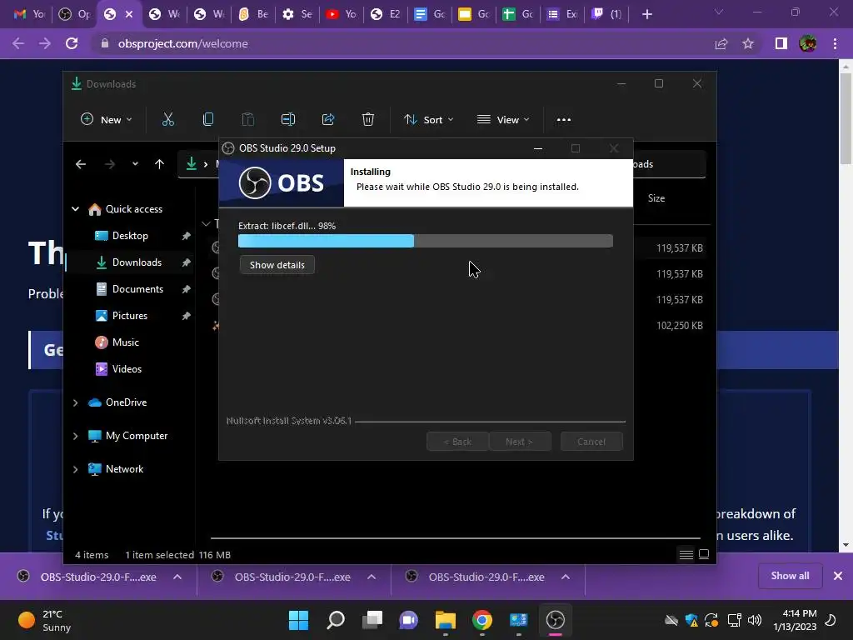This screenshot has width=853, height=640.
Task: Open the New dropdown in Explorer
Action: point(107,120)
